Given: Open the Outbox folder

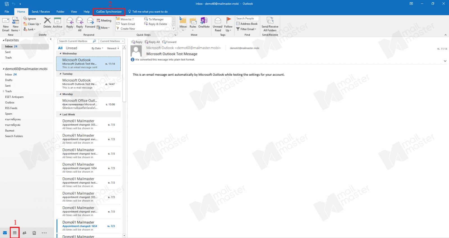Looking at the screenshot, I should (10, 102).
